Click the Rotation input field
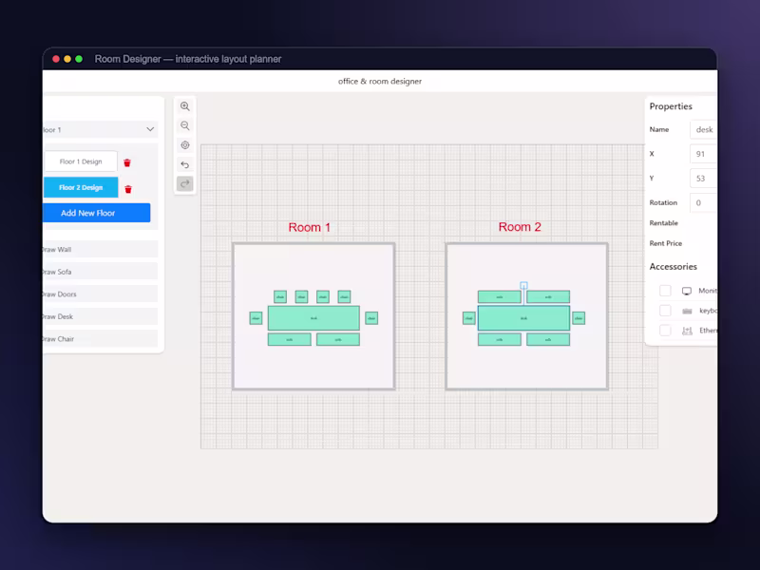The image size is (760, 570). 703,202
